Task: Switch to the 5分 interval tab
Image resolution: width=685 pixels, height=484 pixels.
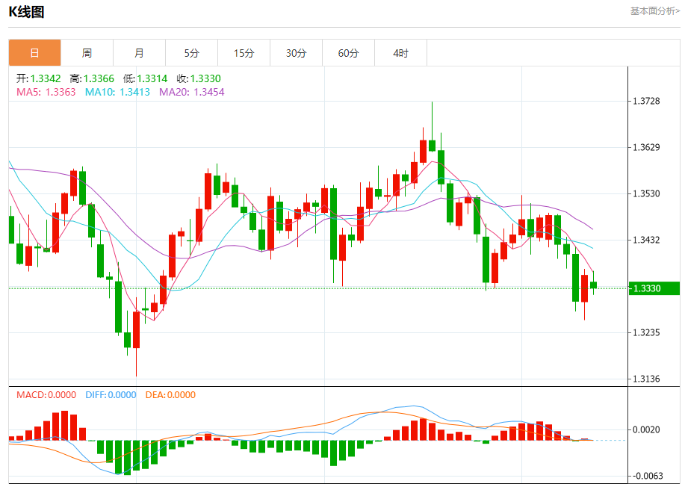Action: (x=191, y=53)
